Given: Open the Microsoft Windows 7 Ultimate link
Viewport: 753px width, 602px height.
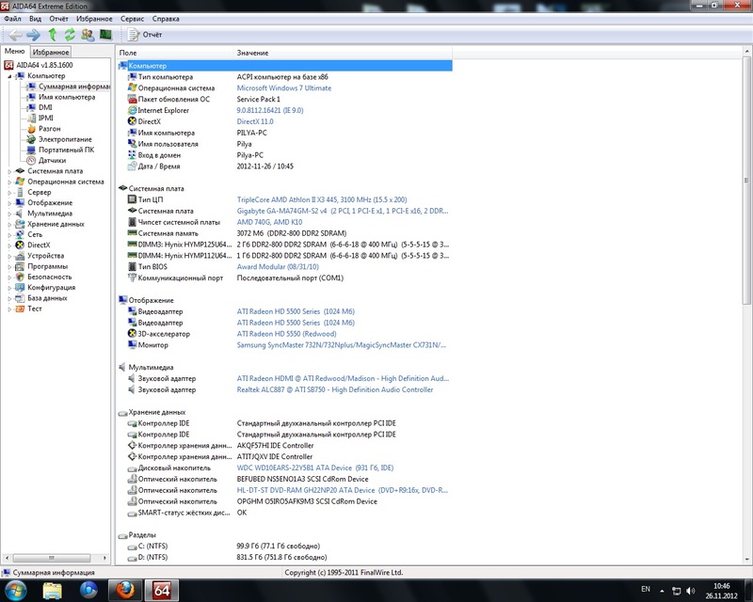Looking at the screenshot, I should tap(283, 87).
